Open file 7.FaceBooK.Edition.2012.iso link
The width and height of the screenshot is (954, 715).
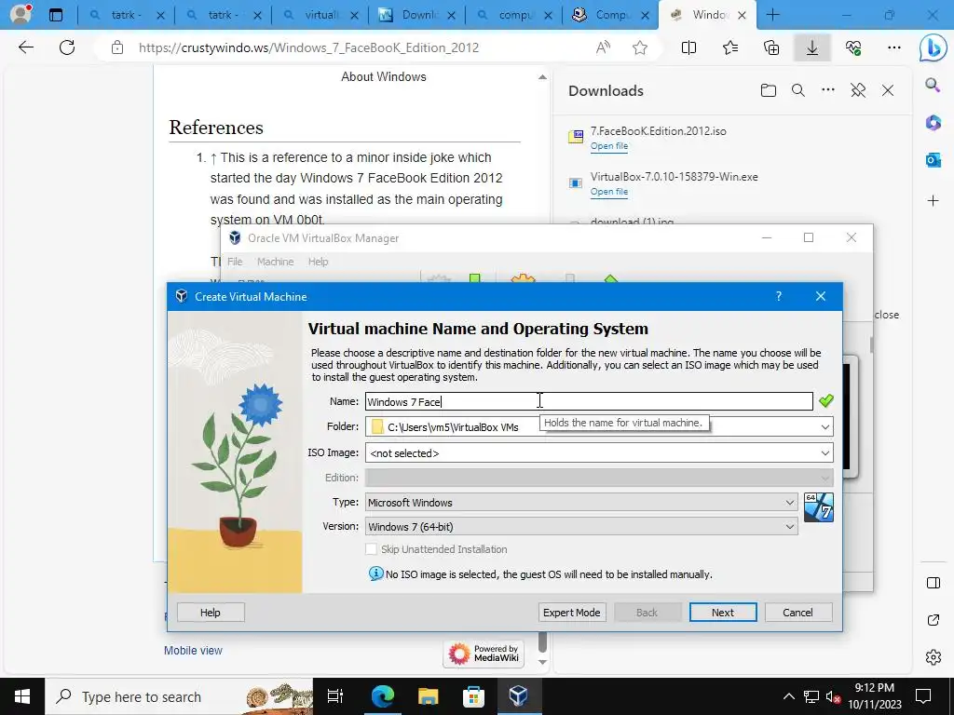click(x=609, y=146)
